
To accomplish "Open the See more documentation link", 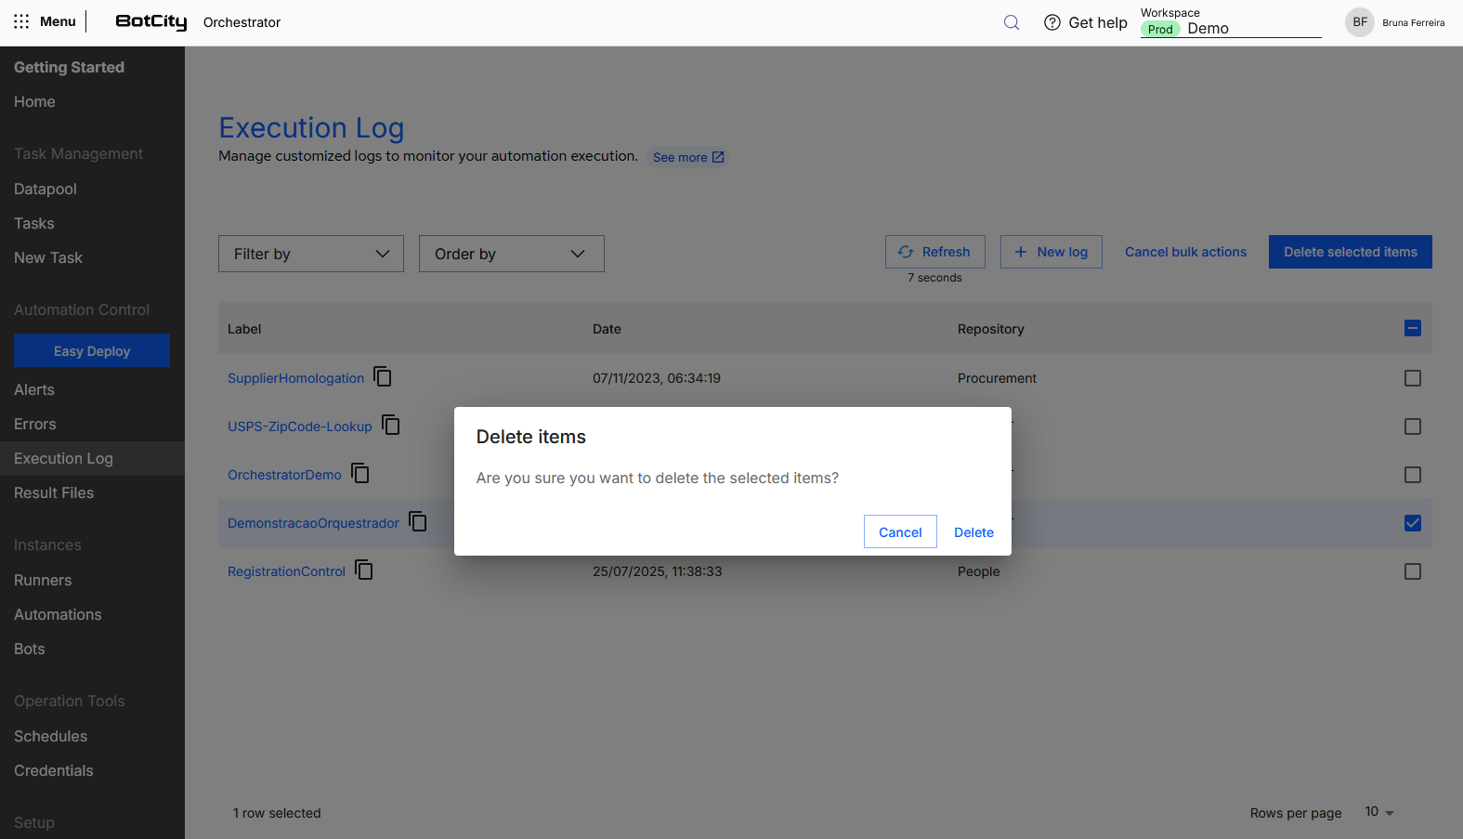I will 687,157.
